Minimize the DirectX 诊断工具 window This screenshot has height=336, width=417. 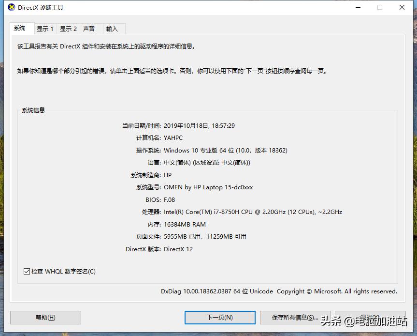tap(357, 7)
